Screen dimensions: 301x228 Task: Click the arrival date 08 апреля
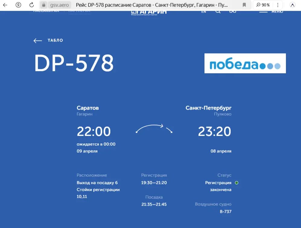221,151
